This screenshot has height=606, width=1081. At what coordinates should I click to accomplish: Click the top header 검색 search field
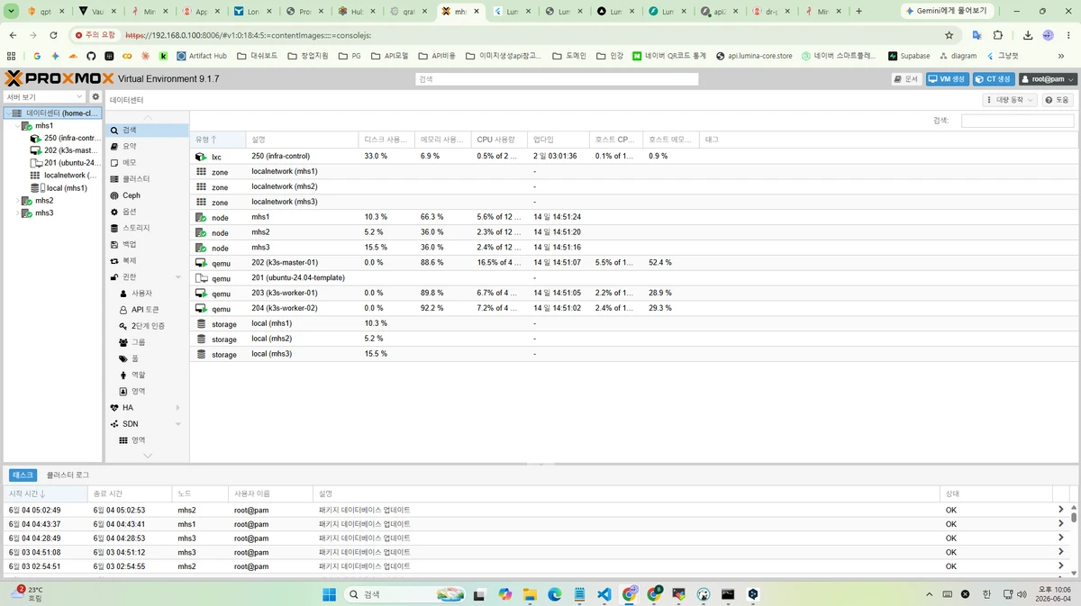tap(557, 79)
